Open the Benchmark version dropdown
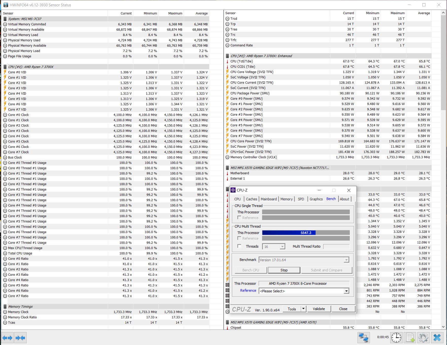The height and width of the screenshot is (345, 447). [x=346, y=260]
